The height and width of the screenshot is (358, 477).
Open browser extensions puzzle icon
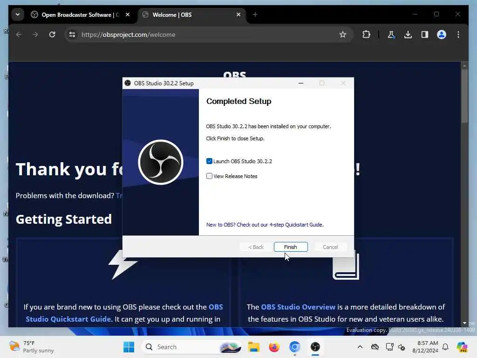[x=367, y=34]
